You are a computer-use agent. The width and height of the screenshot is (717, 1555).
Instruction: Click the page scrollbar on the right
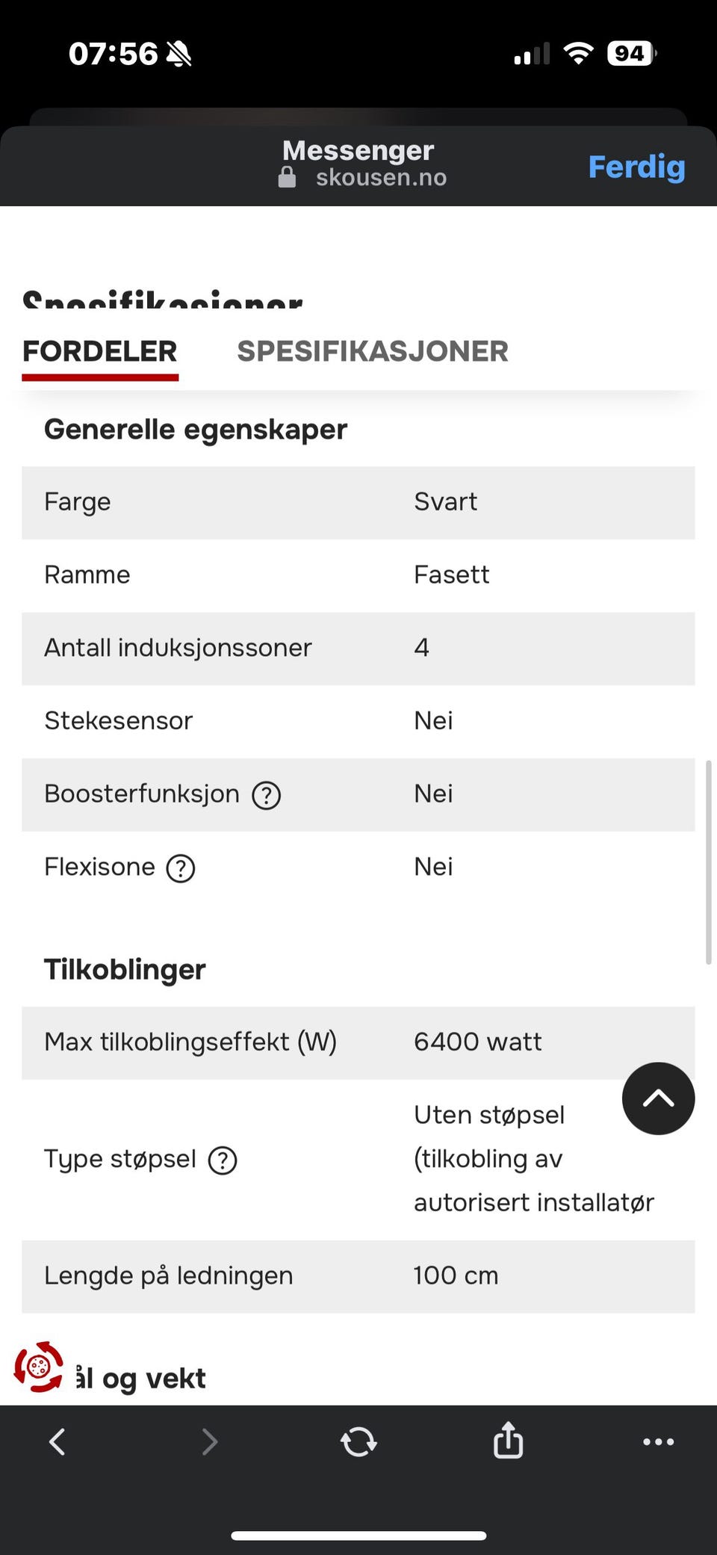(x=708, y=862)
